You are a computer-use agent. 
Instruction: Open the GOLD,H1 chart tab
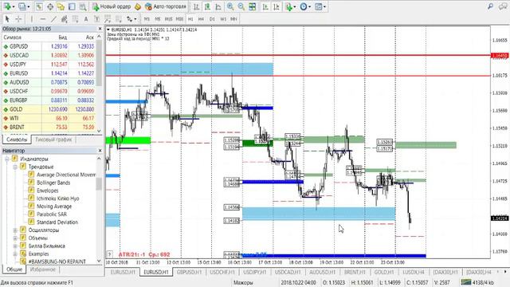[x=384, y=272]
